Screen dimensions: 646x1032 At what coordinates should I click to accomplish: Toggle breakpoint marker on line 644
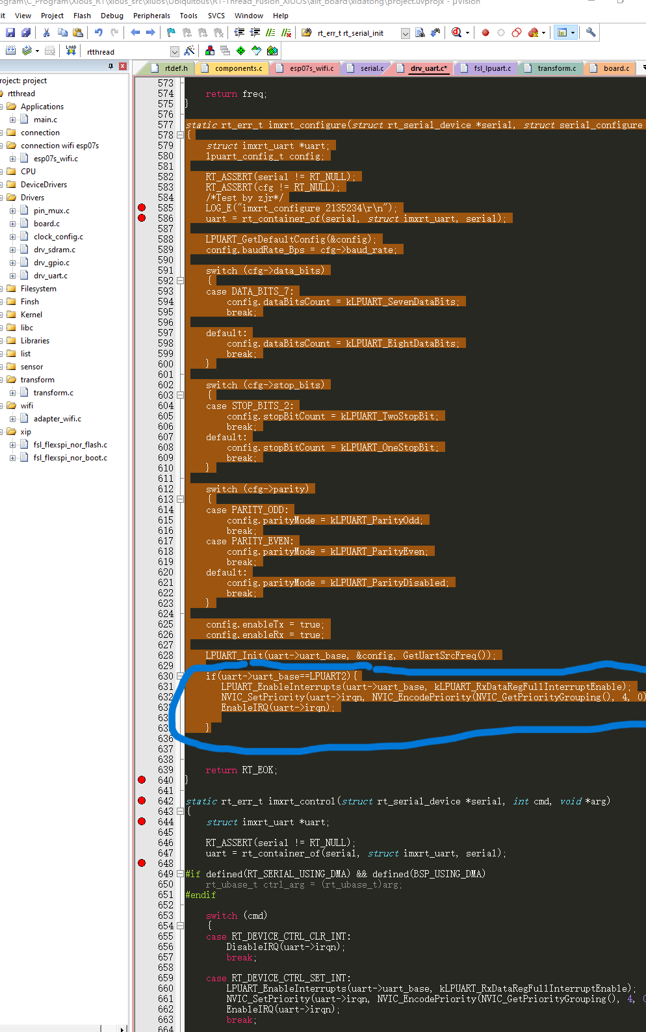142,821
